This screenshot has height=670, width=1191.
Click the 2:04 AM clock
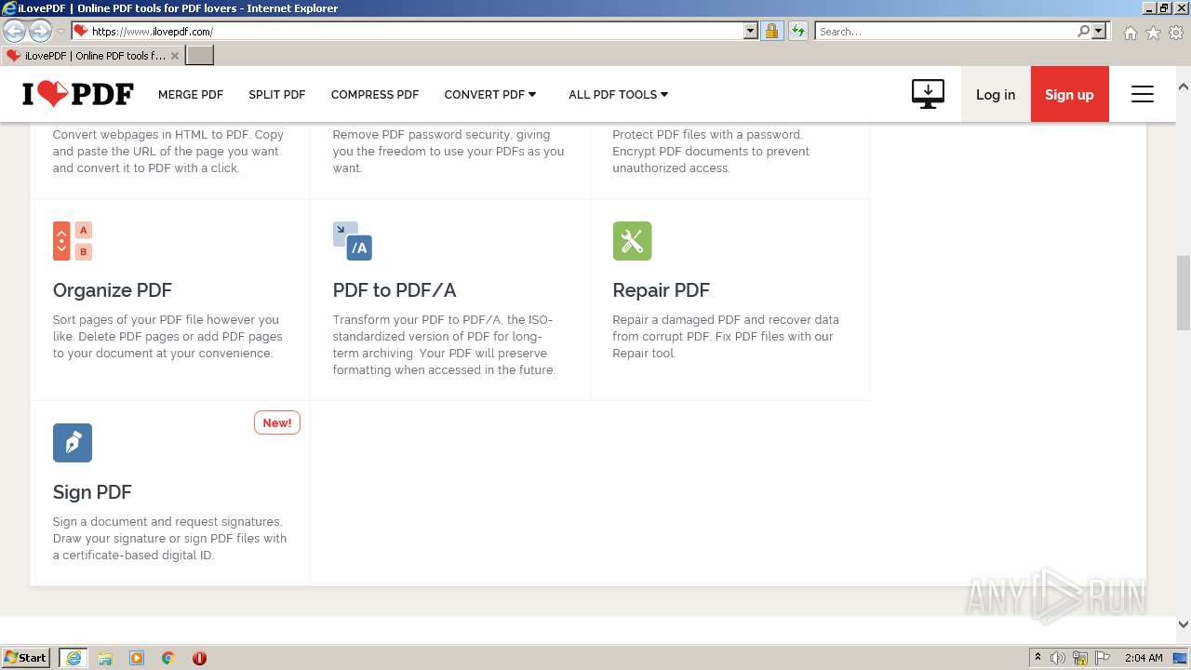(1144, 658)
